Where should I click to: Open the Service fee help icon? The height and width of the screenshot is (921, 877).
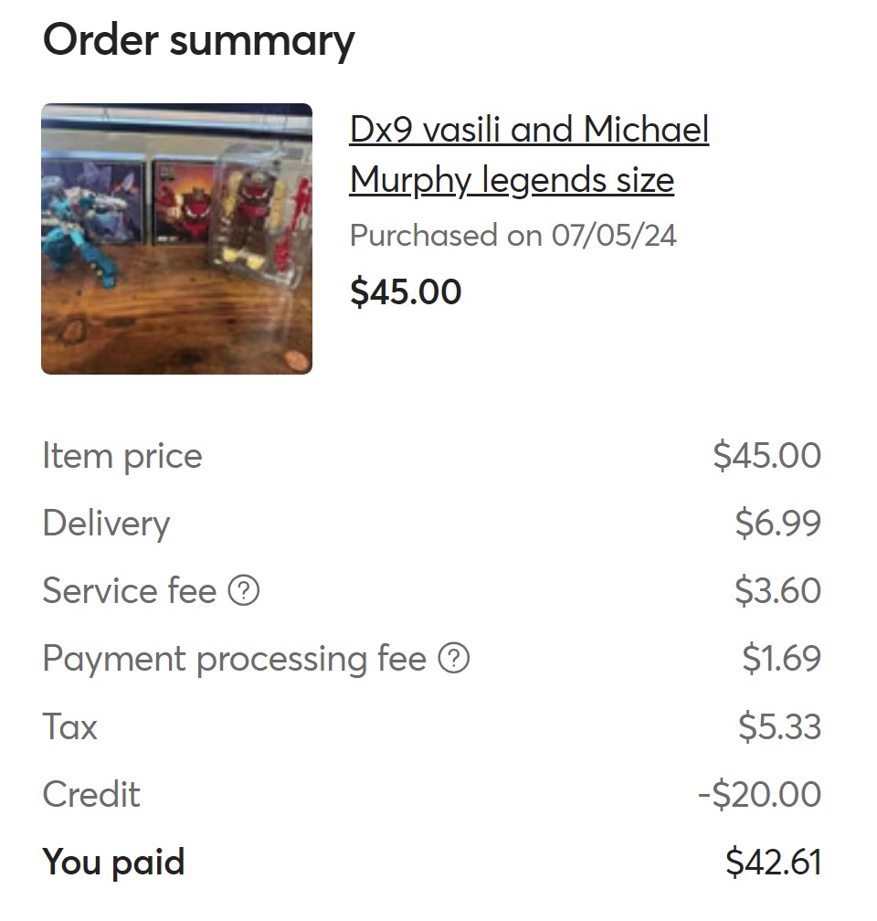click(243, 590)
